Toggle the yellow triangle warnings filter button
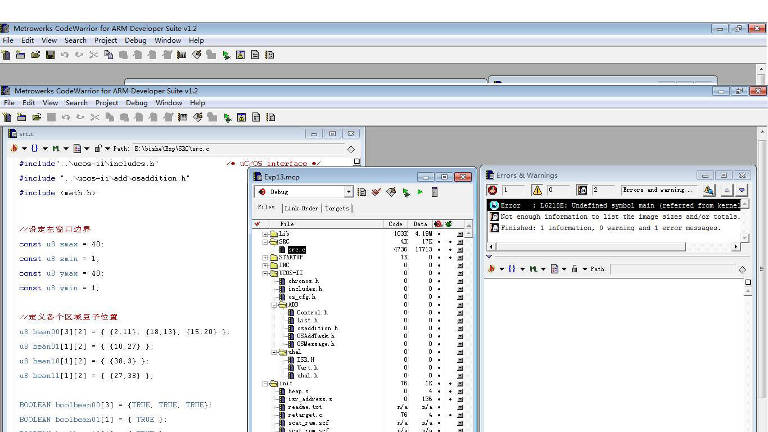The image size is (768, 432). coord(537,190)
